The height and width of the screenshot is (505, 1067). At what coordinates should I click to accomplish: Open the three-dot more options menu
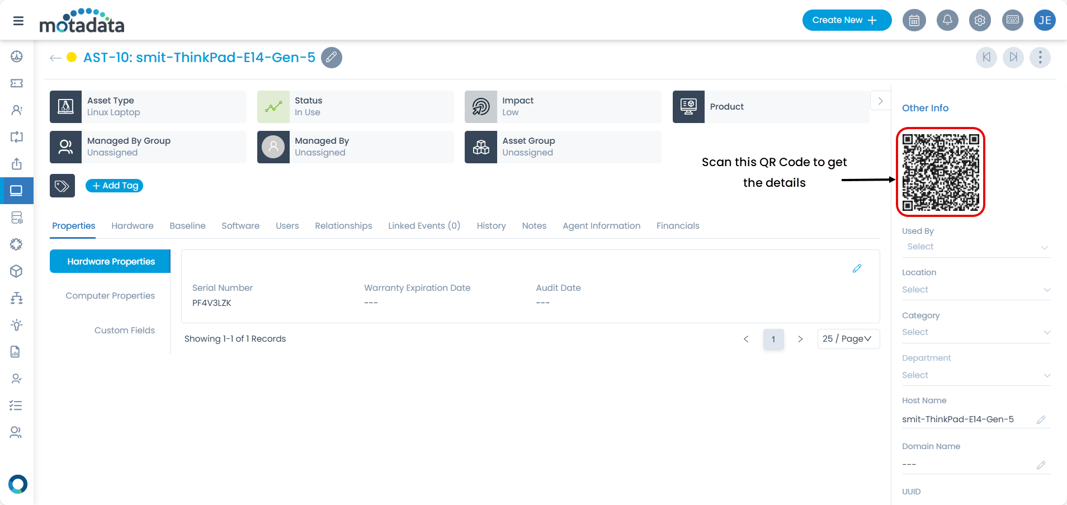[x=1040, y=58]
